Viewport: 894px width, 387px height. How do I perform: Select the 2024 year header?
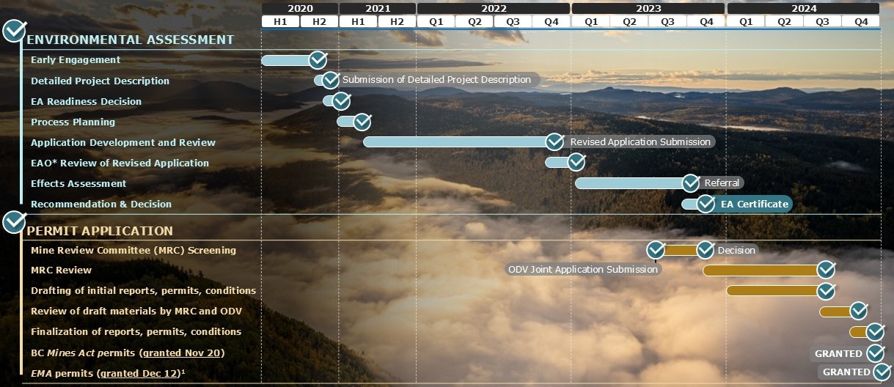pos(802,8)
